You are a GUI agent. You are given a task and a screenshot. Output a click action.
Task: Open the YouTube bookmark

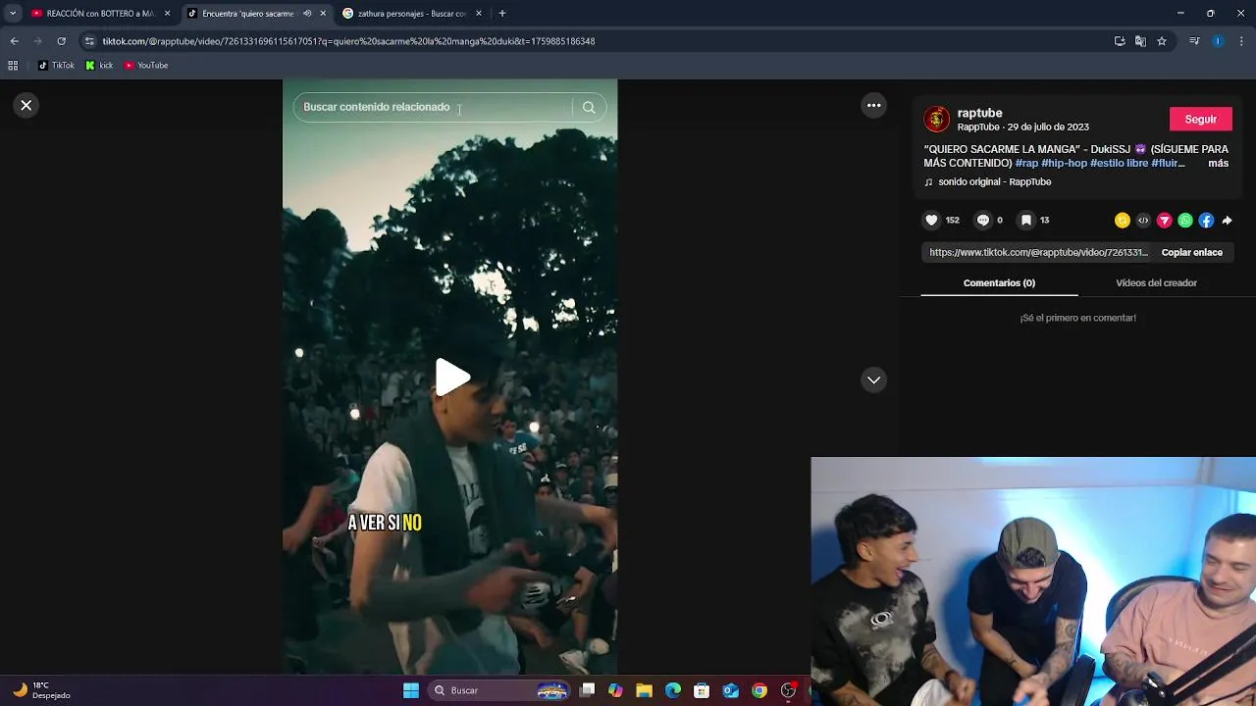point(146,66)
